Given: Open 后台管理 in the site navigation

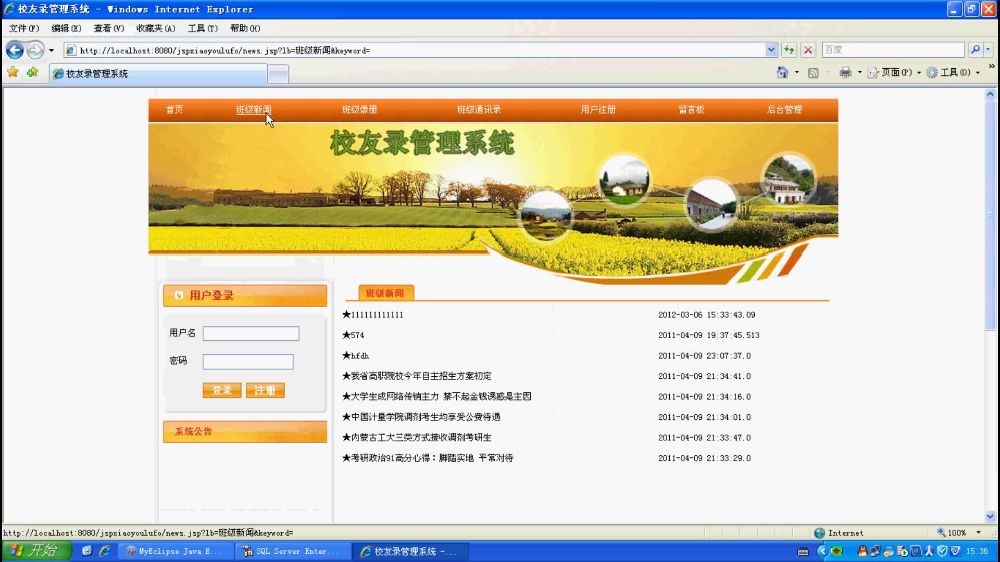Looking at the screenshot, I should coord(784,110).
